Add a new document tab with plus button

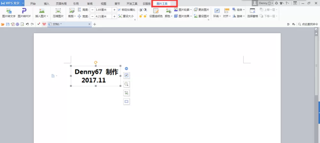coord(94,24)
